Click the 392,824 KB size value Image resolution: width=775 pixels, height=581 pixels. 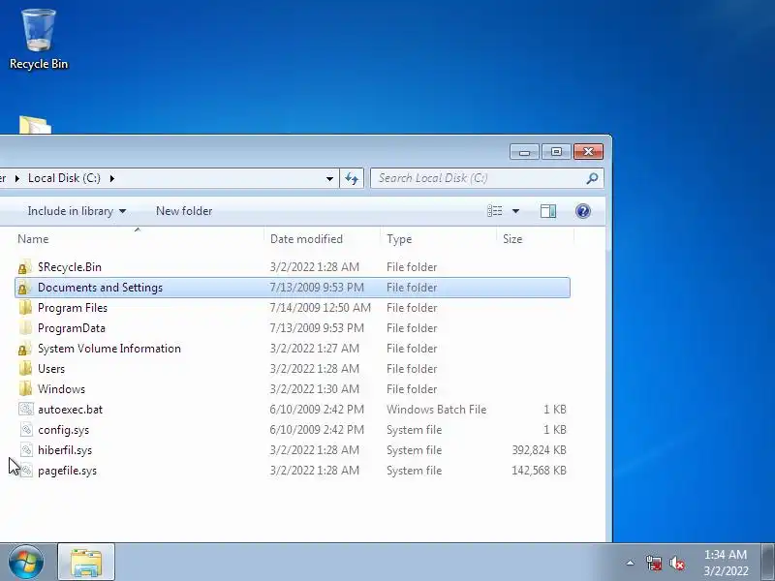(540, 450)
